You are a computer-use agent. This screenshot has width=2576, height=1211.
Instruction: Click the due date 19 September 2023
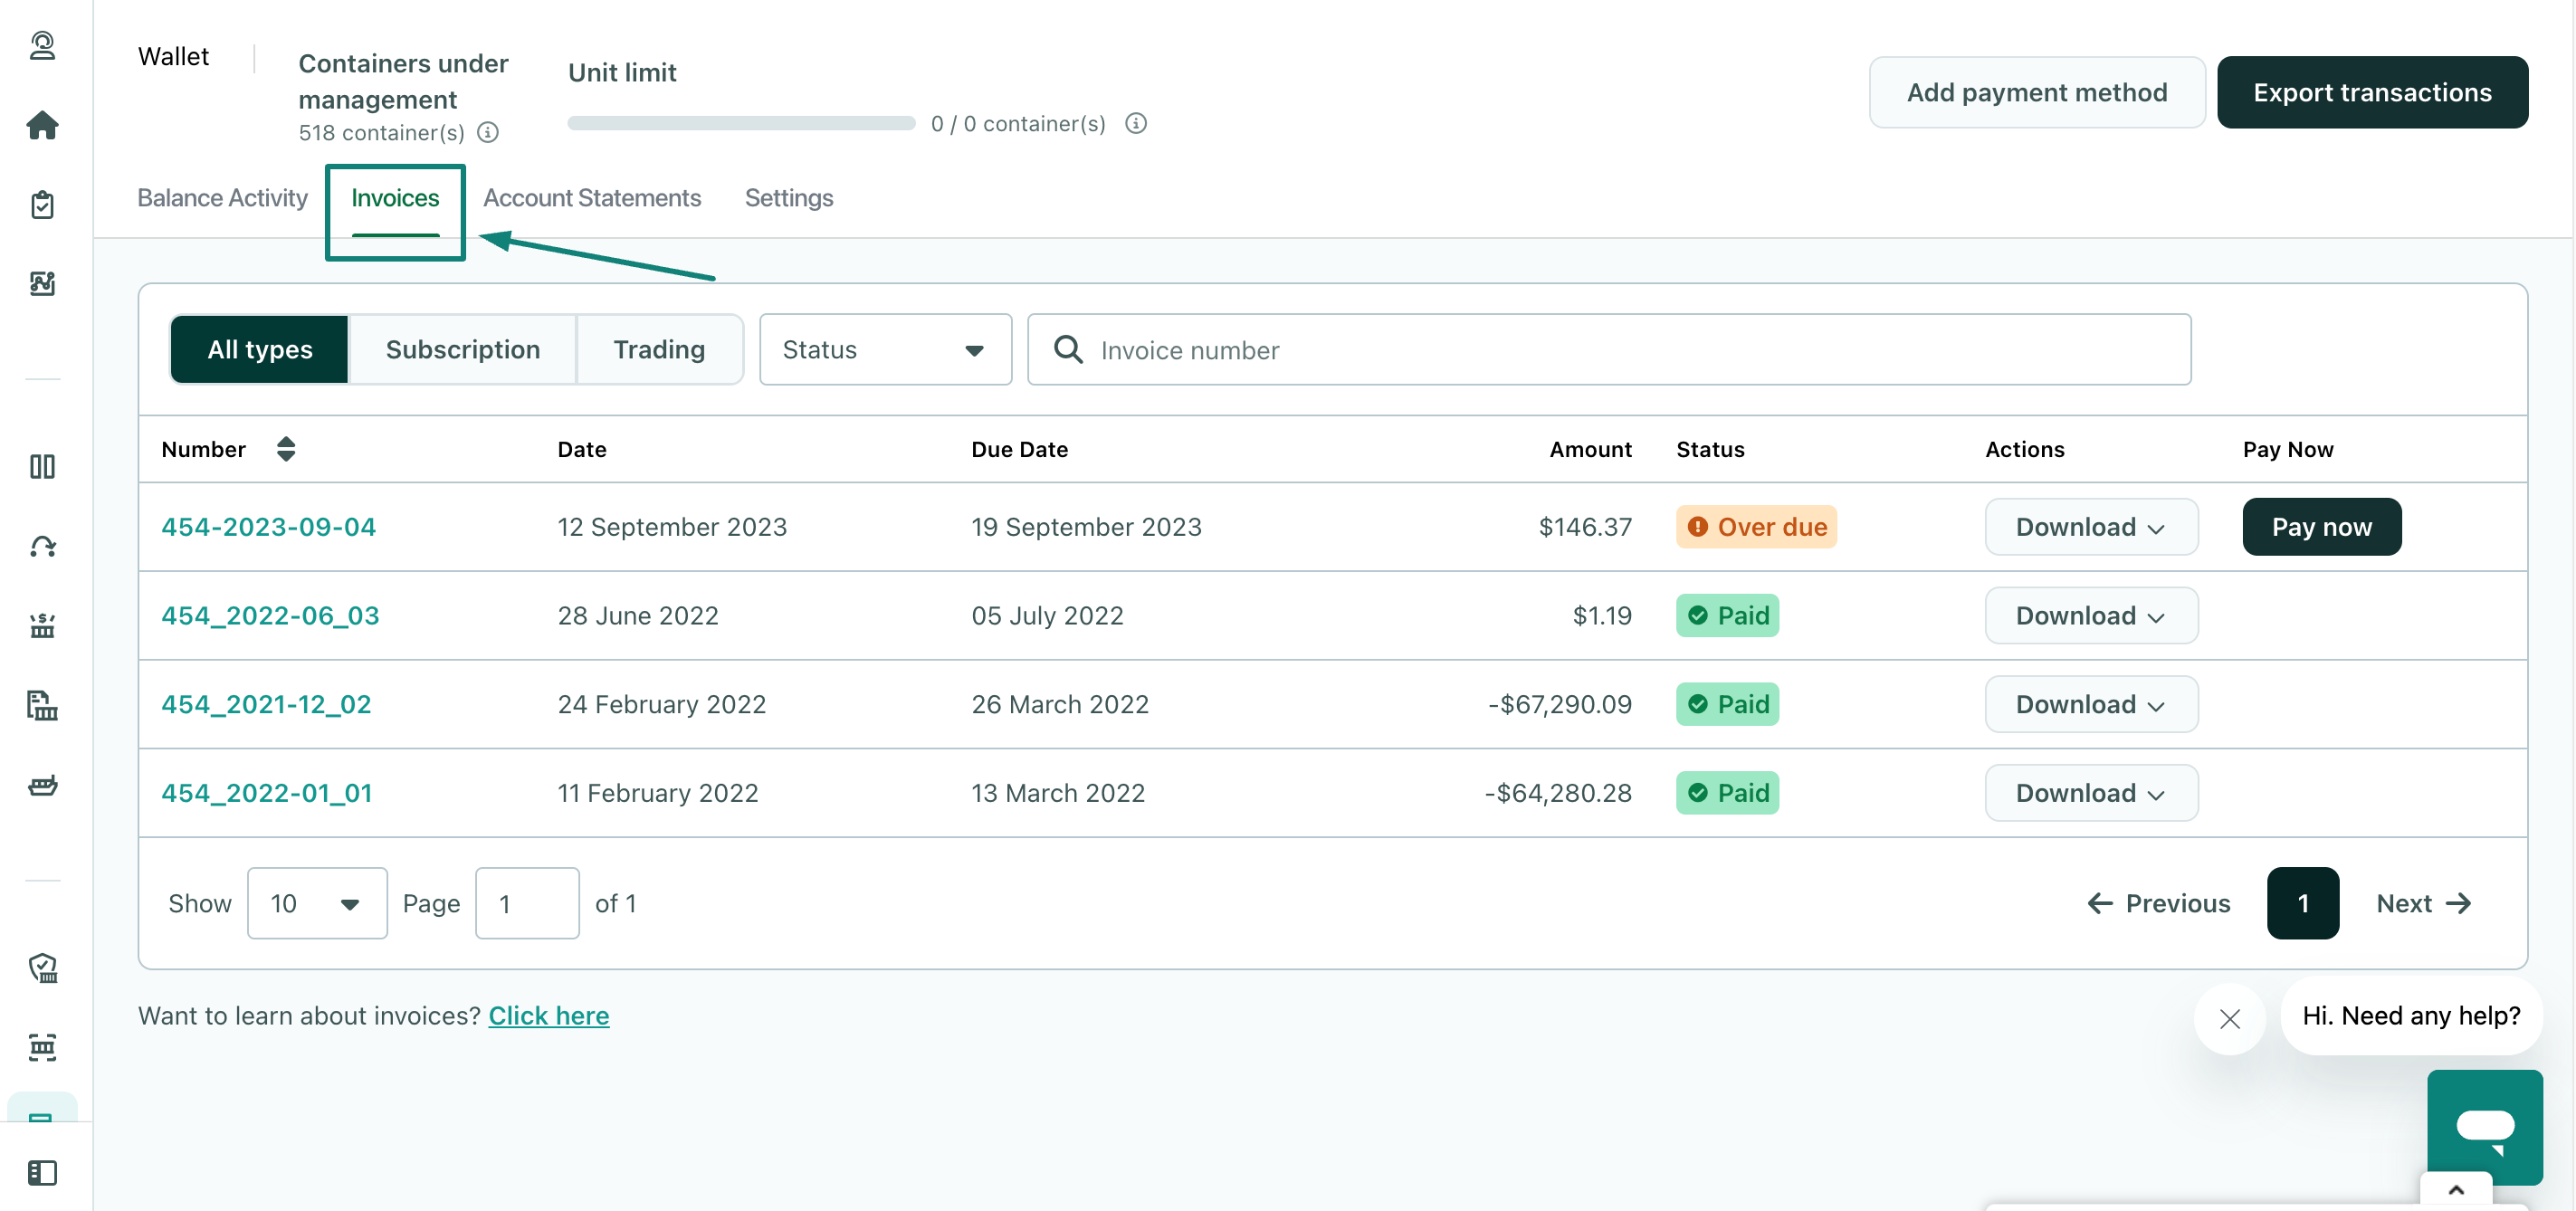pos(1086,527)
